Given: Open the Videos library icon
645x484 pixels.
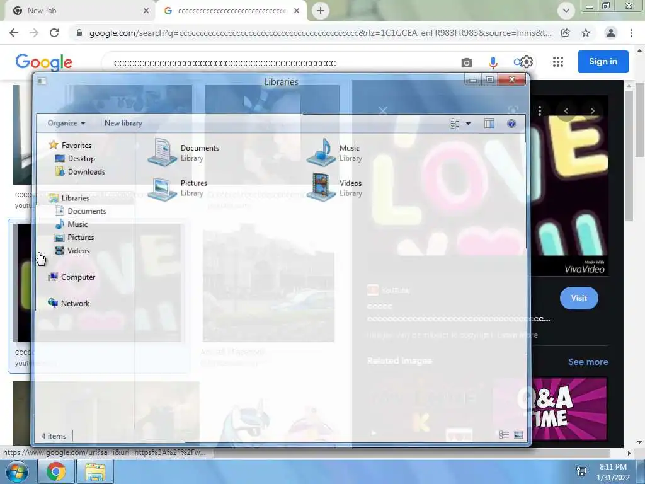Looking at the screenshot, I should point(321,187).
